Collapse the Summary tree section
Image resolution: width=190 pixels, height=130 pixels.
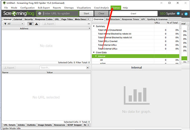94,26
